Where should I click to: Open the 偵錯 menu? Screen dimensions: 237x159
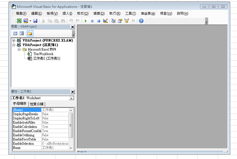[99, 13]
